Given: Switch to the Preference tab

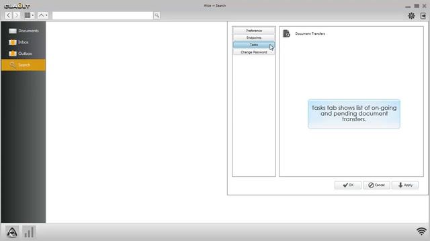Looking at the screenshot, I should [x=254, y=31].
